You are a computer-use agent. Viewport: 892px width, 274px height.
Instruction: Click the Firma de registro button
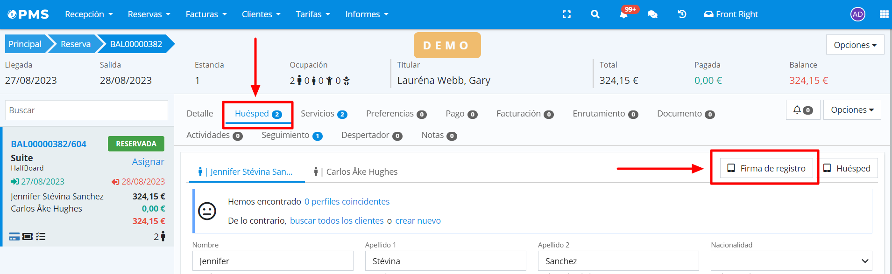tap(766, 168)
